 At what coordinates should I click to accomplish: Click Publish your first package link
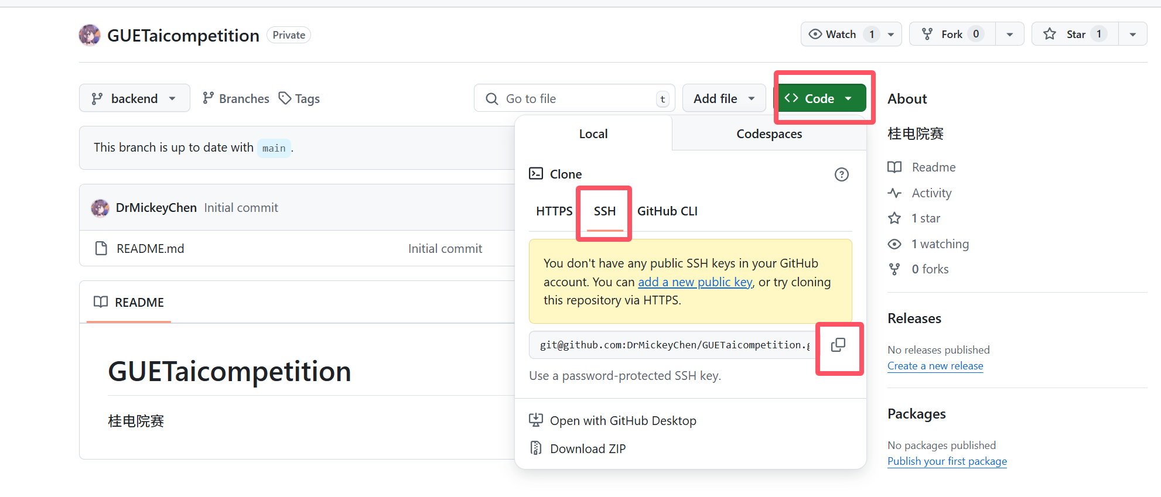[x=947, y=461]
